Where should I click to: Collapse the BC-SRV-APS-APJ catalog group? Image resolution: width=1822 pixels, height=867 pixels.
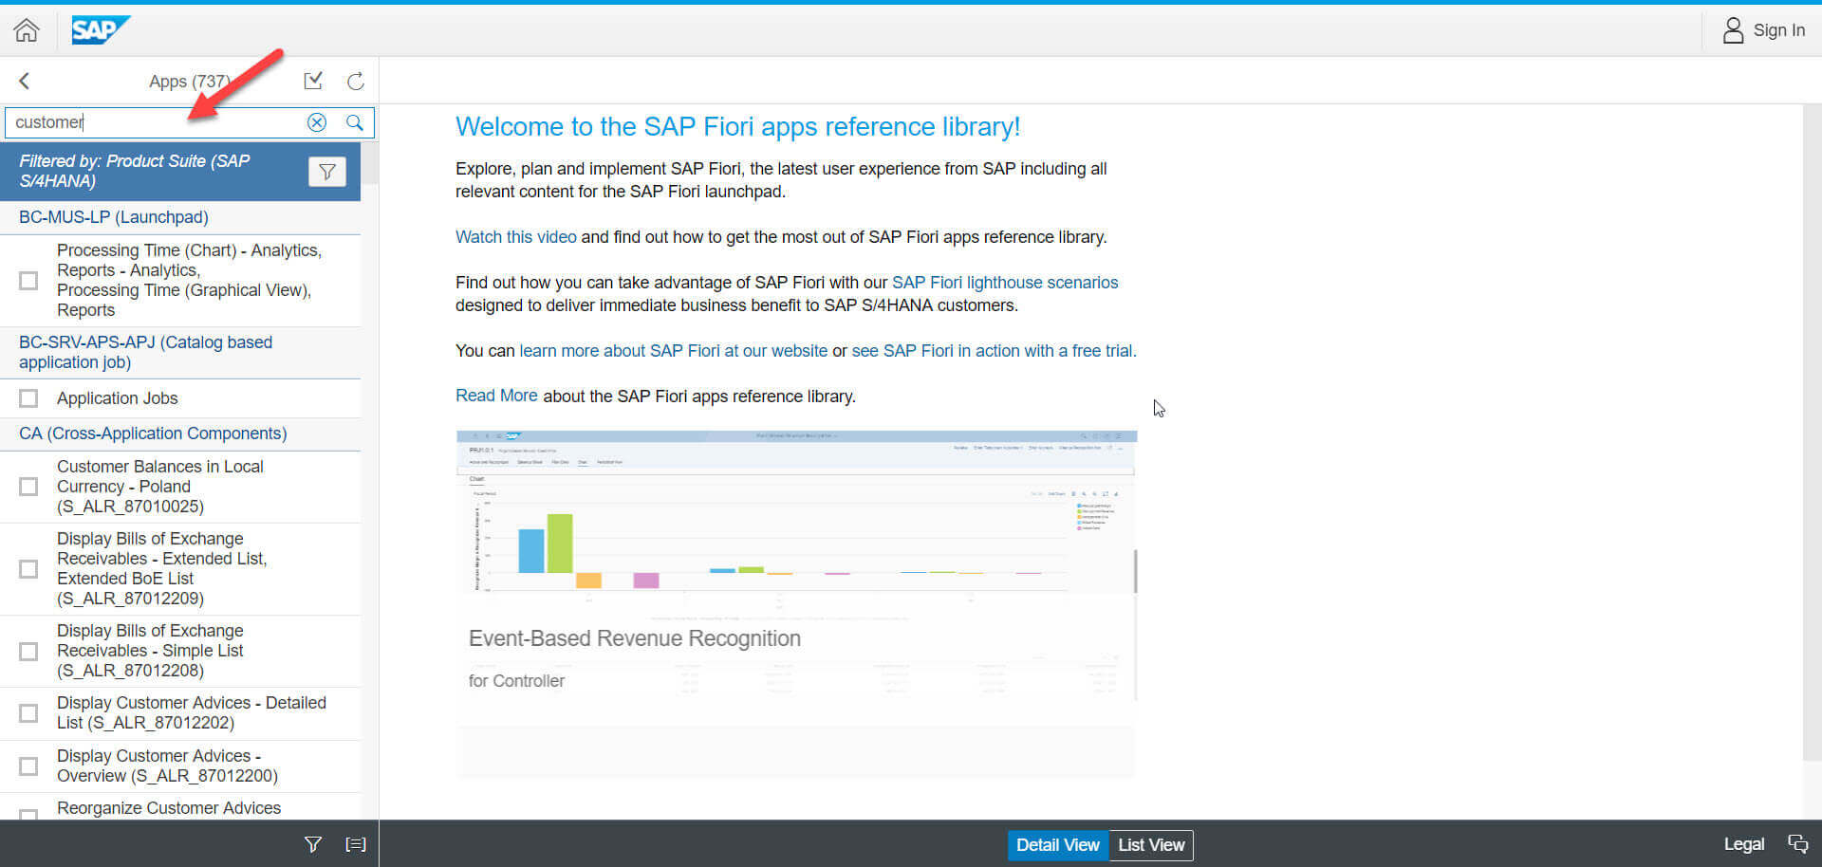145,352
